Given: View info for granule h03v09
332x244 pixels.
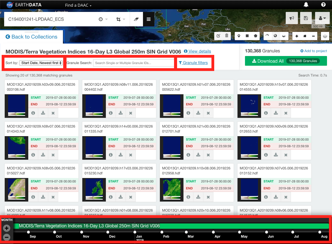Looking at the screenshot, I should pos(33,113).
